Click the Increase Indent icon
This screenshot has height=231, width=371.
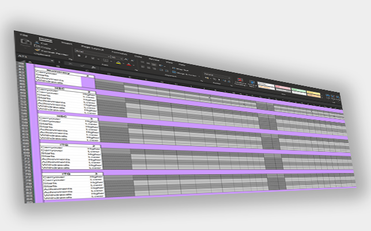(167, 71)
